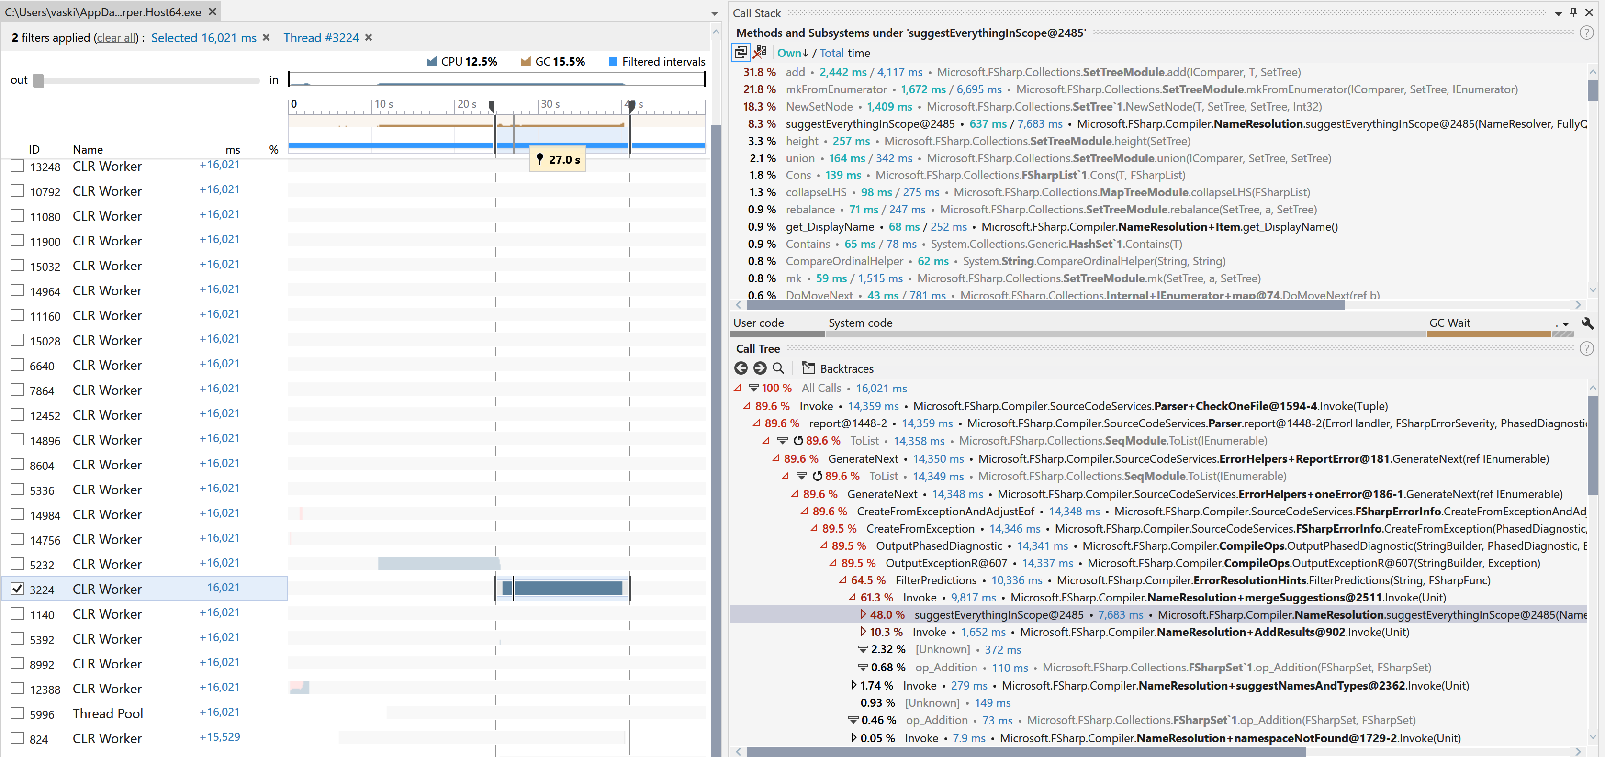This screenshot has width=1605, height=757.
Task: Click the forward navigation arrow in Call Tree
Action: coord(760,368)
